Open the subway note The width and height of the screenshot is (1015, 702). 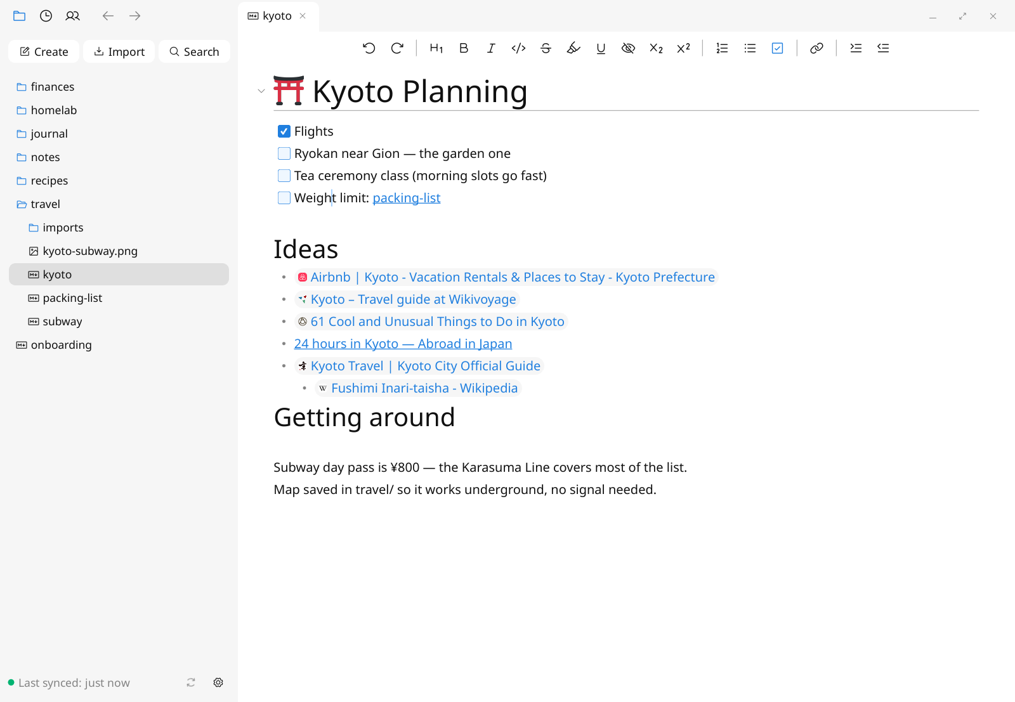coord(119,322)
